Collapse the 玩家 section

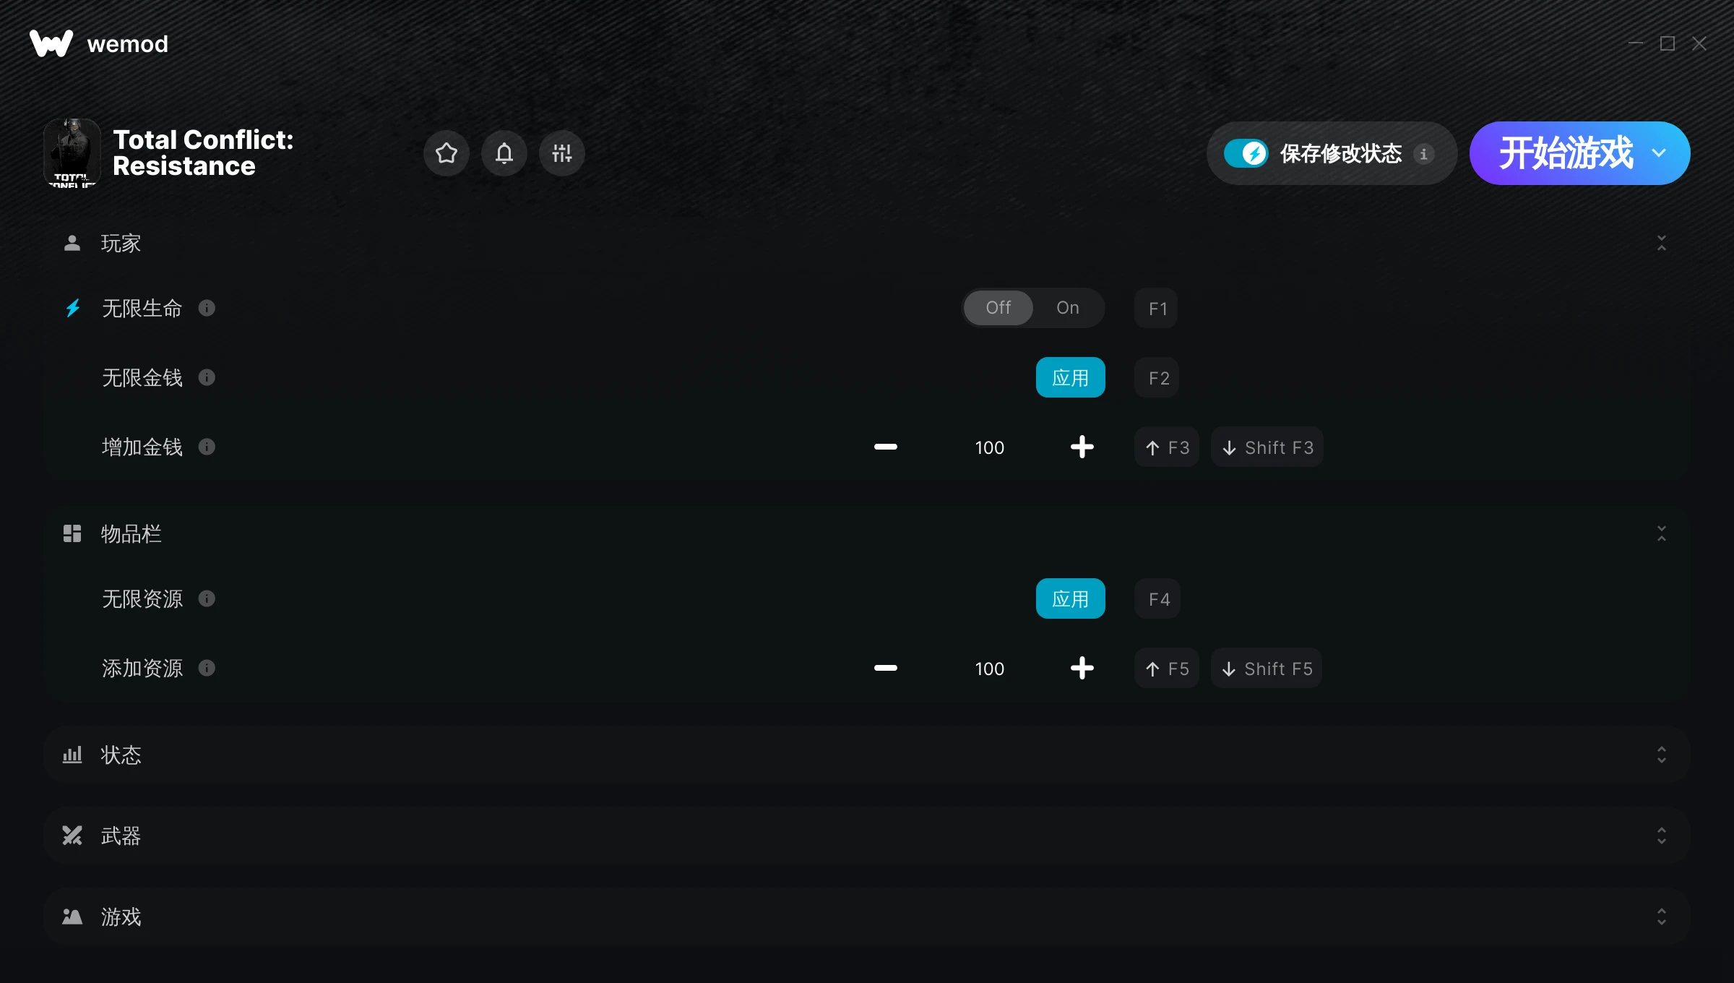click(x=1662, y=243)
